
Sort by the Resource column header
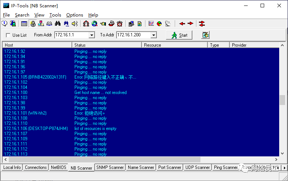pyautogui.click(x=174, y=45)
